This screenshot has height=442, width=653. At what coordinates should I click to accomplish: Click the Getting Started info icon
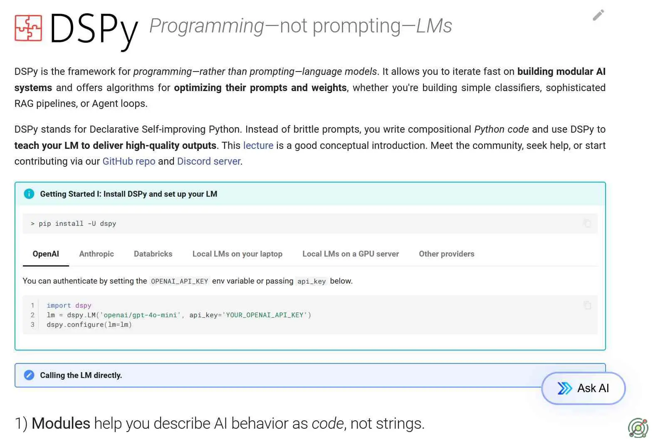tap(29, 194)
